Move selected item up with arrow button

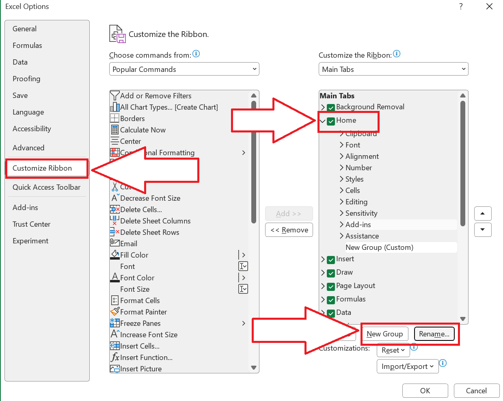click(483, 213)
